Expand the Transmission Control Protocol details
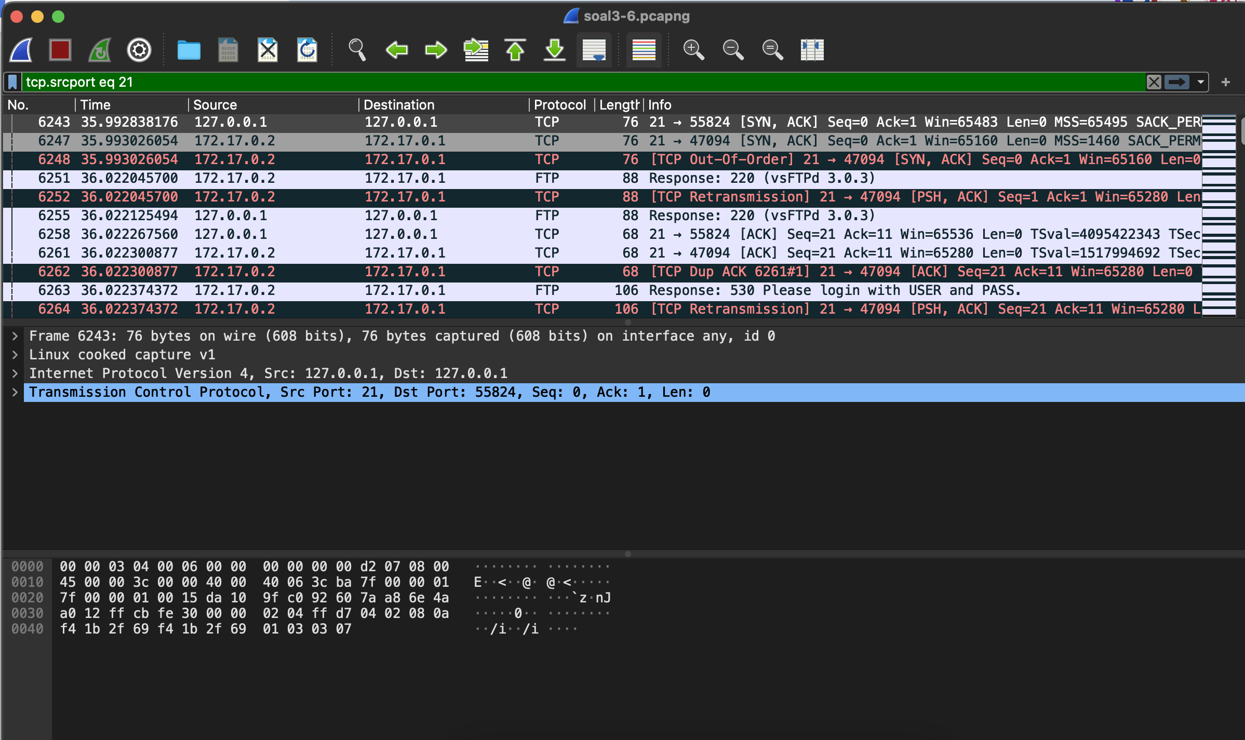This screenshot has height=740, width=1245. pos(15,392)
